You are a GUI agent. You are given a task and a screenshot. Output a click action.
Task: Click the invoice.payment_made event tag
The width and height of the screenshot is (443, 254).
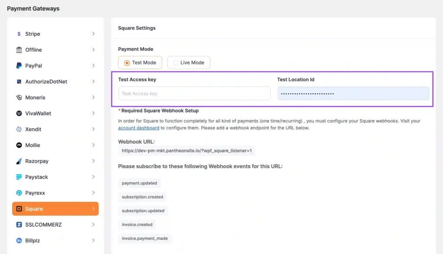[144, 238]
